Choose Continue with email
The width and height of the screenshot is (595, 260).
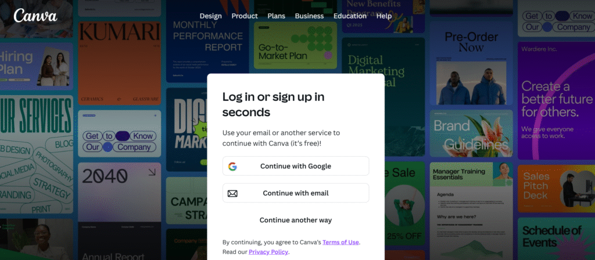(x=296, y=193)
